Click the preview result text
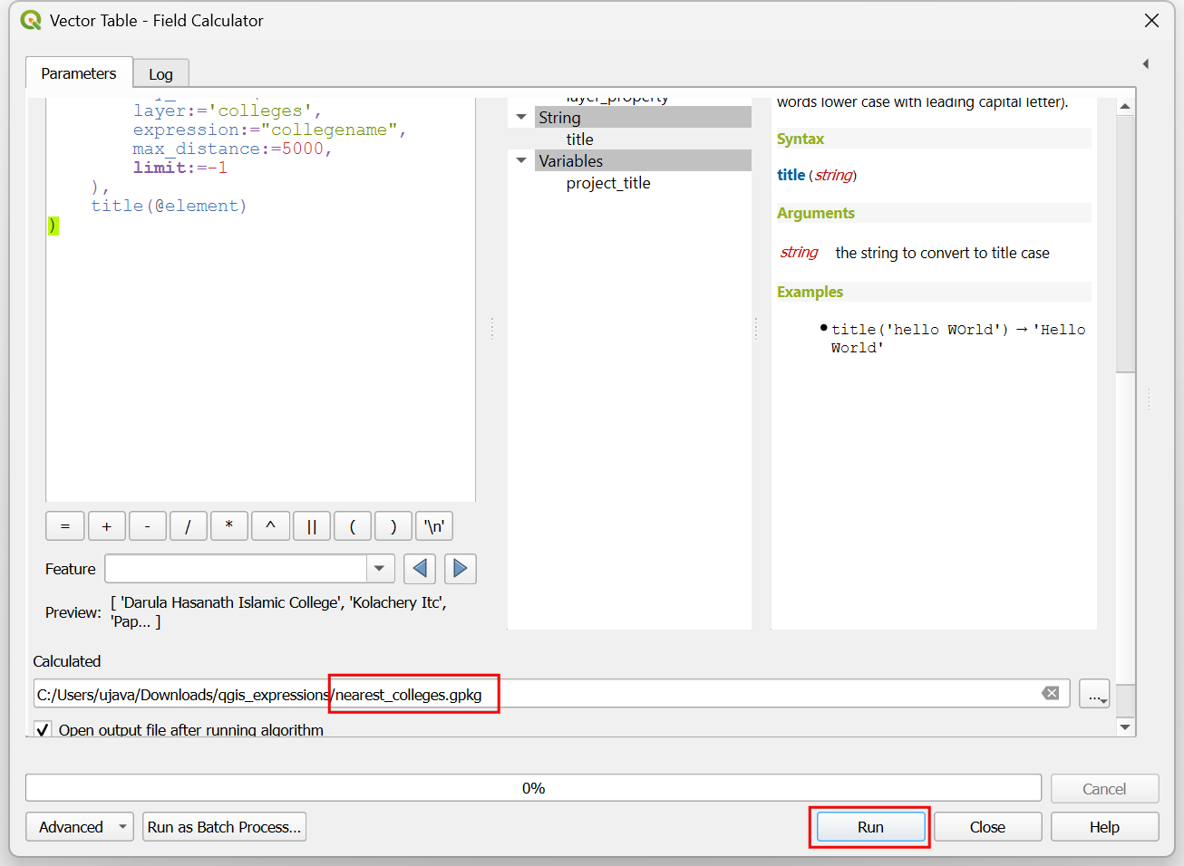The height and width of the screenshot is (866, 1184). pyautogui.click(x=278, y=611)
